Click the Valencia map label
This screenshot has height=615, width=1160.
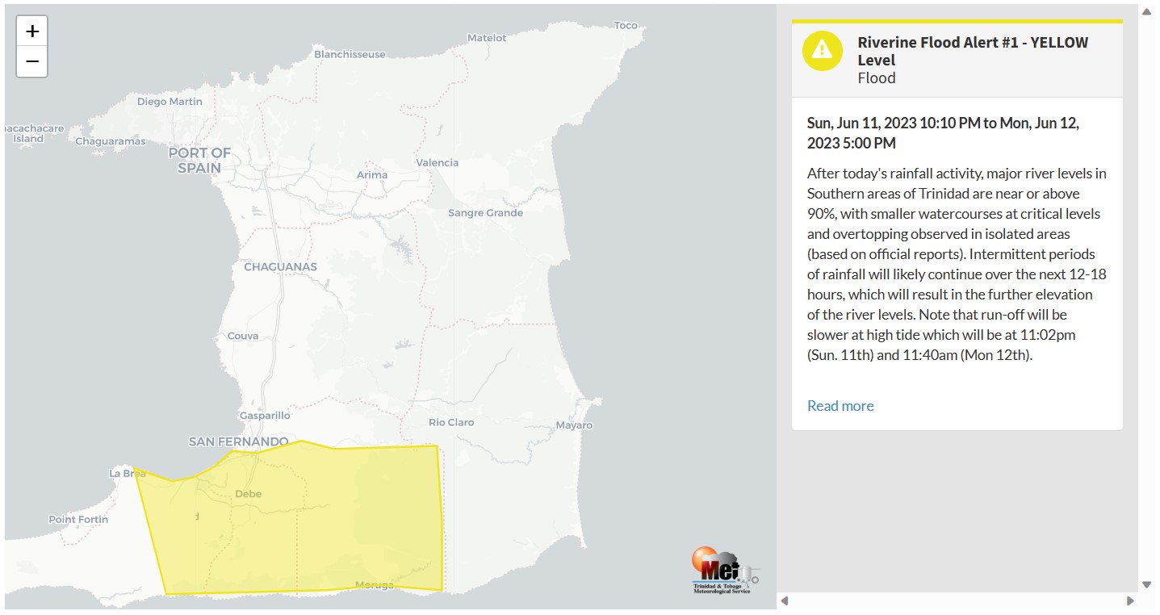(x=437, y=162)
